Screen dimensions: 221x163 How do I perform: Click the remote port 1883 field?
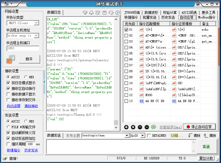coord(23,48)
